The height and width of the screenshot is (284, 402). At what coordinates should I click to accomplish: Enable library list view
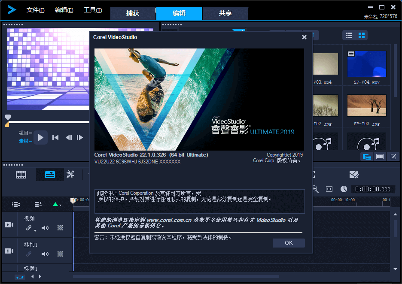point(348,35)
